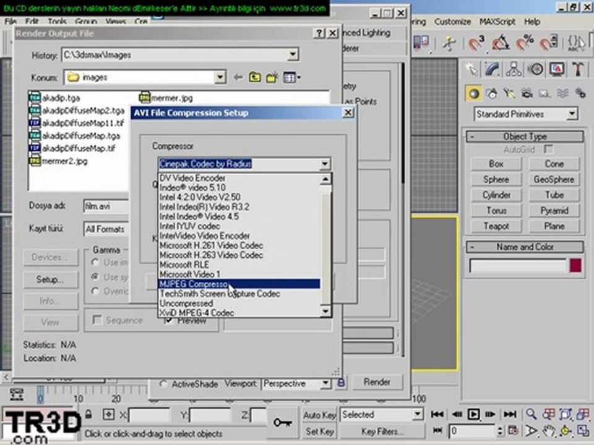Open the Standard Primitives dropdown
Viewport: 594px width, 445px height.
point(572,114)
